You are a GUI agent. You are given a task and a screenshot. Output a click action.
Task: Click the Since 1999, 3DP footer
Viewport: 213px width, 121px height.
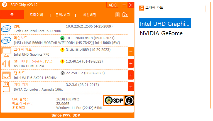(66, 115)
